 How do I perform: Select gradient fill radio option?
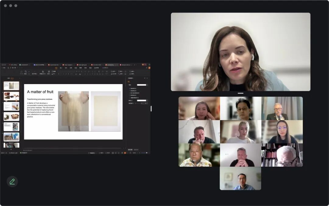tap(130, 91)
